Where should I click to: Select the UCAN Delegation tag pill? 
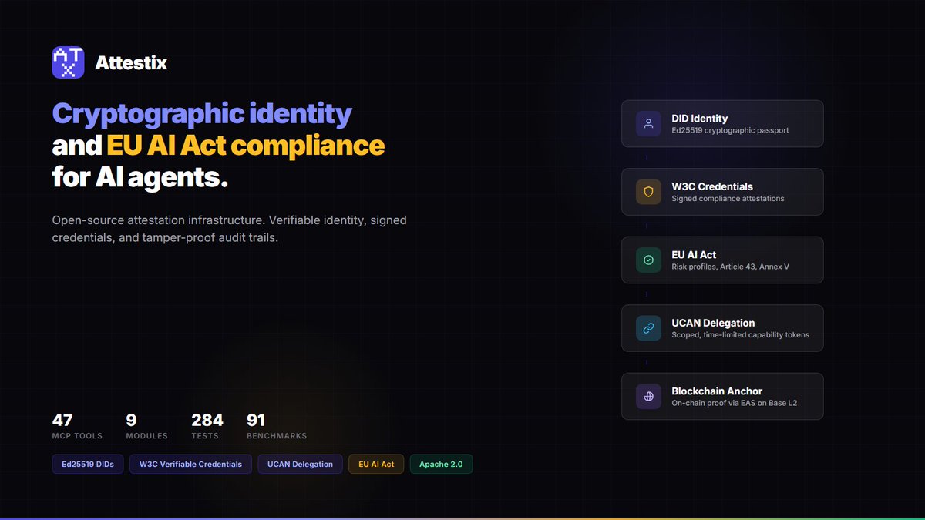coord(300,464)
